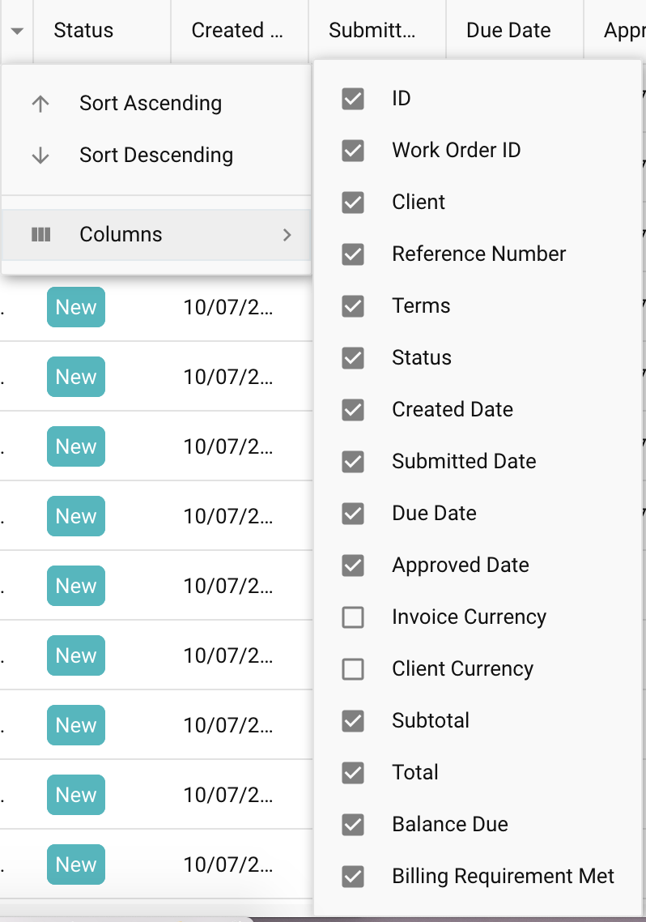Click a New status badge
The width and height of the screenshot is (646, 922).
coord(75,307)
